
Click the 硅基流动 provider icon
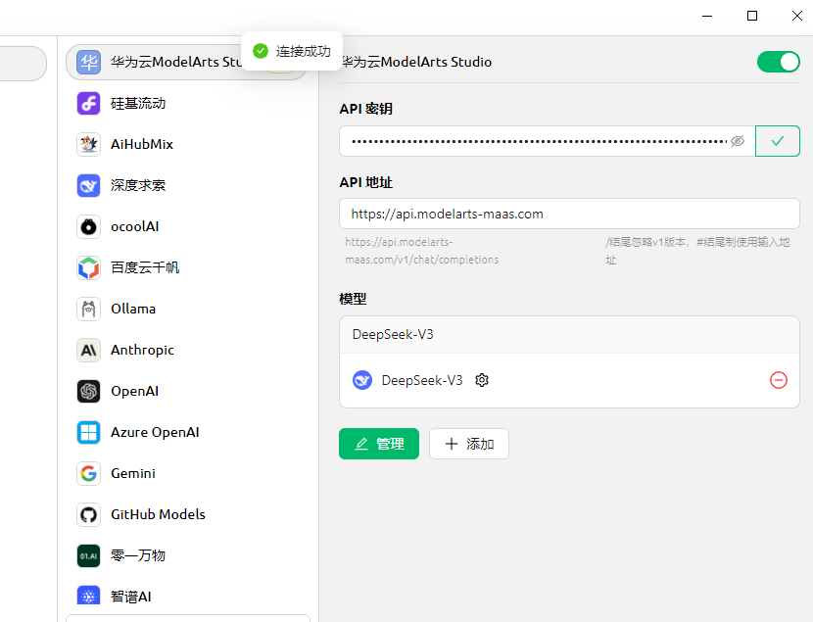pyautogui.click(x=89, y=103)
